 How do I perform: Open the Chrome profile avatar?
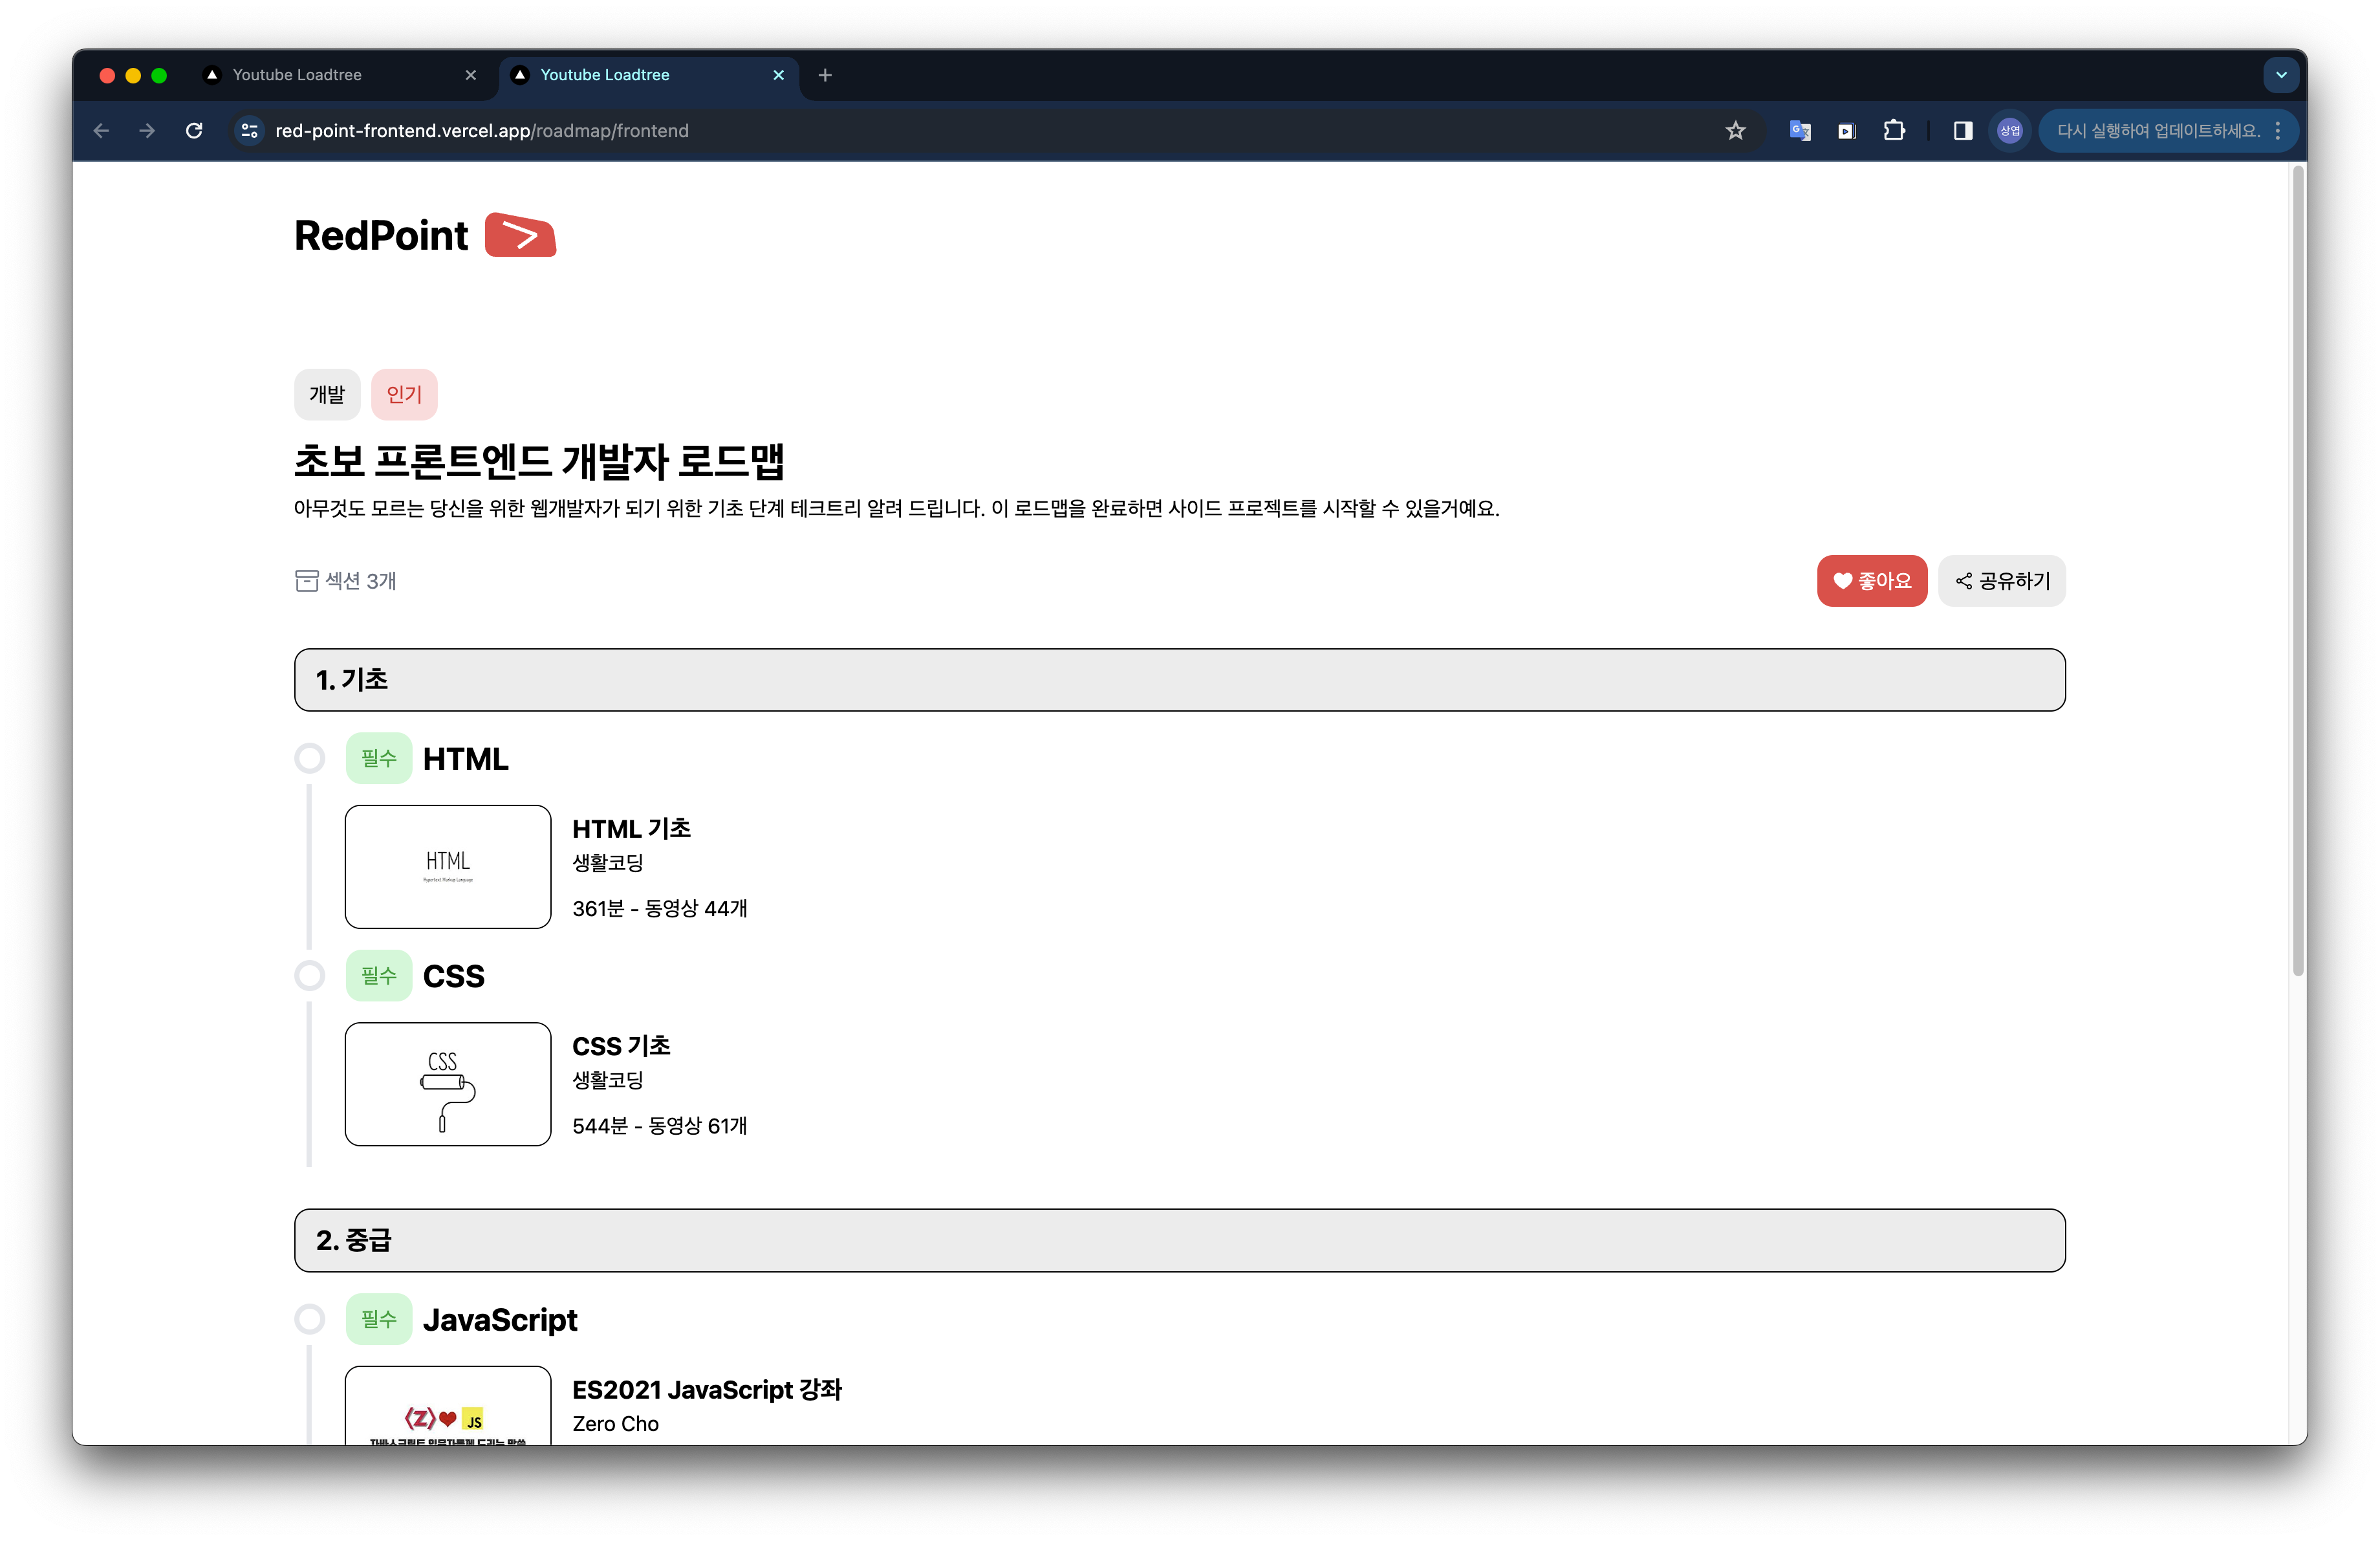click(x=2009, y=131)
